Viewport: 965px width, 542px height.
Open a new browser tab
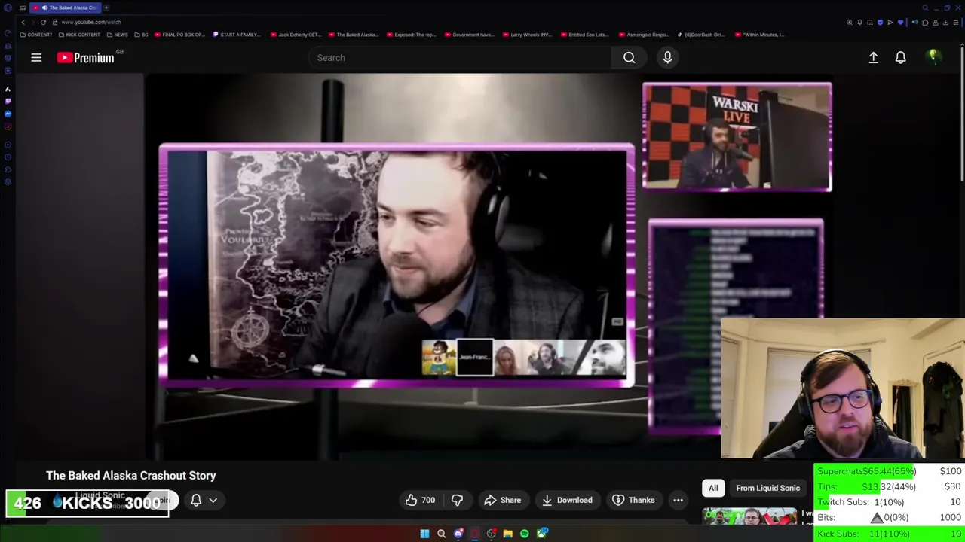pyautogui.click(x=106, y=8)
